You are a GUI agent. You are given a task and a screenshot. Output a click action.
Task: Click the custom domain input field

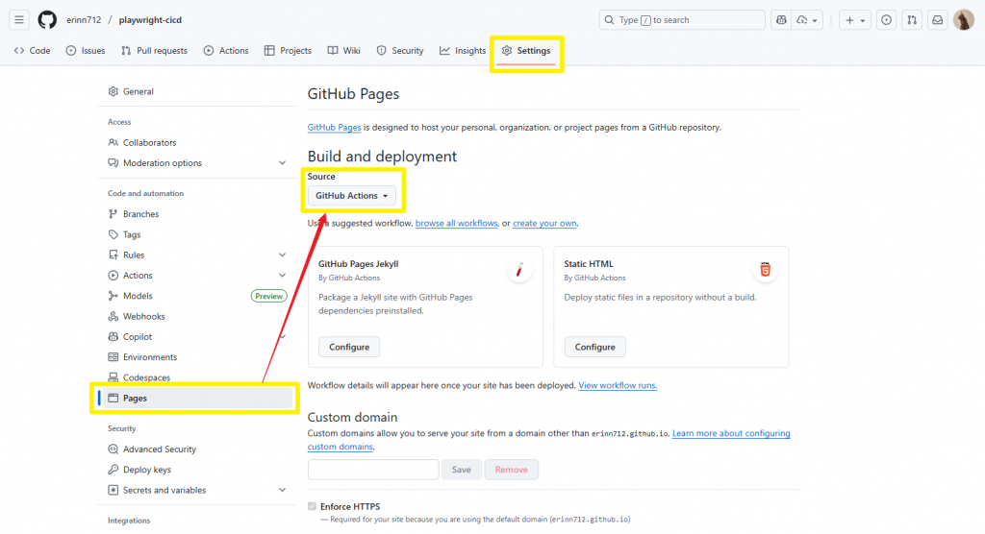click(x=373, y=470)
